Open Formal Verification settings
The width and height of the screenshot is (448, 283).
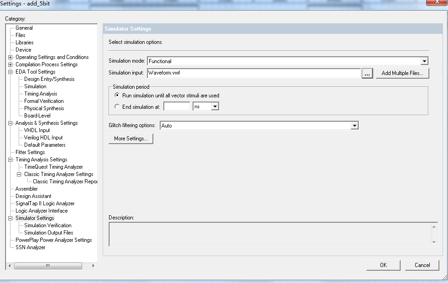point(44,101)
